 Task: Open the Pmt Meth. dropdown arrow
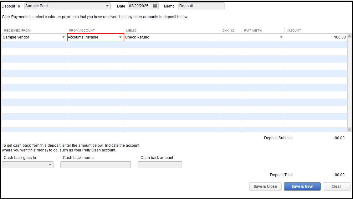click(x=281, y=37)
